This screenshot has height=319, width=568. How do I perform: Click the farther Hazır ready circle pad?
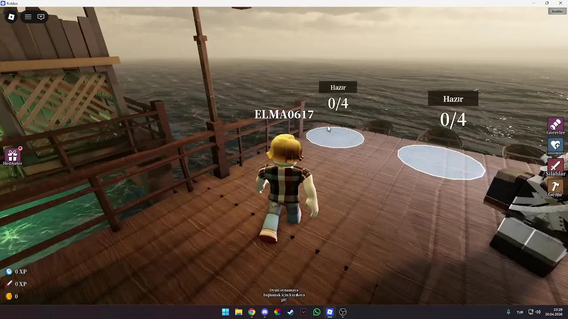tap(335, 137)
